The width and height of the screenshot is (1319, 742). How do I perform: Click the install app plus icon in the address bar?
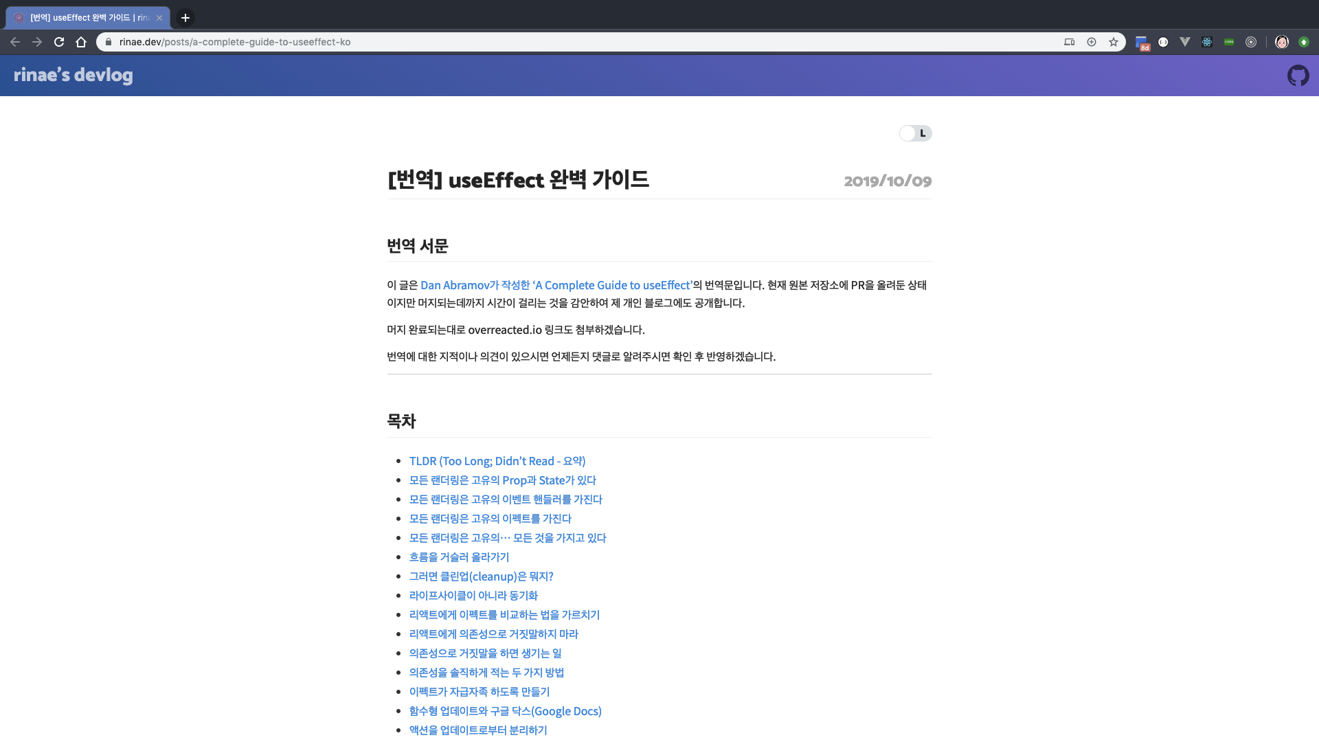(x=1092, y=42)
